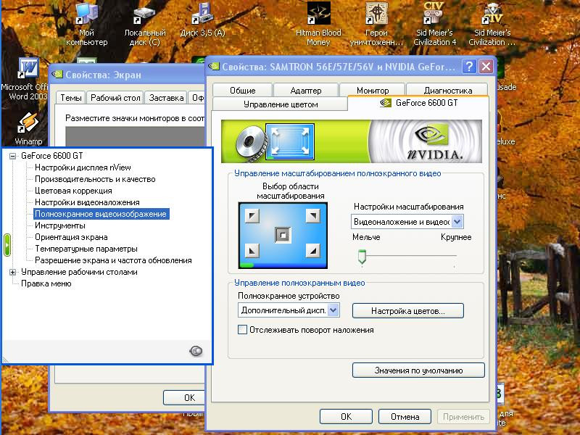Click the center square in zoom area
The height and width of the screenshot is (435, 580).
[283, 235]
